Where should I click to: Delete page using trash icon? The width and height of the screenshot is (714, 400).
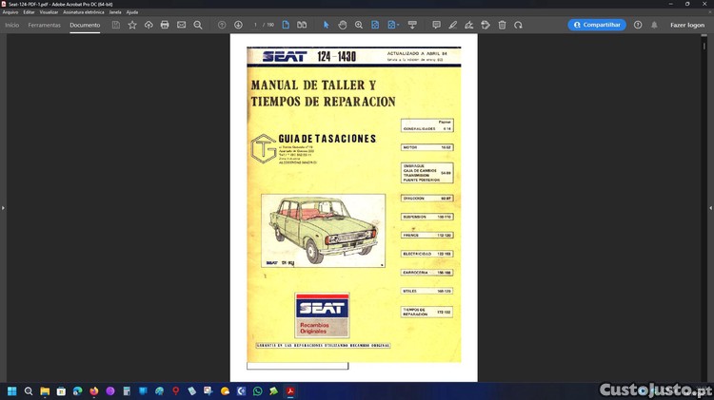pos(502,25)
